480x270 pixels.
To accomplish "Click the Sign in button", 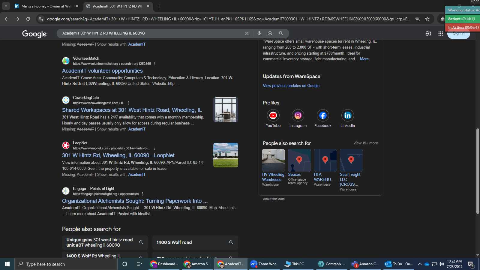I will [458, 33].
